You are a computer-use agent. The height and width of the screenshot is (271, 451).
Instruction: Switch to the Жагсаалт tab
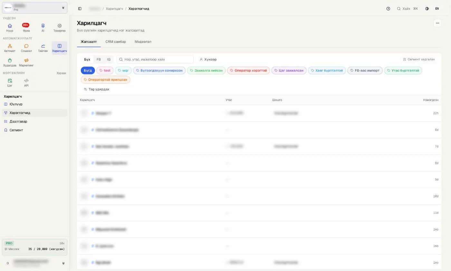click(x=89, y=42)
